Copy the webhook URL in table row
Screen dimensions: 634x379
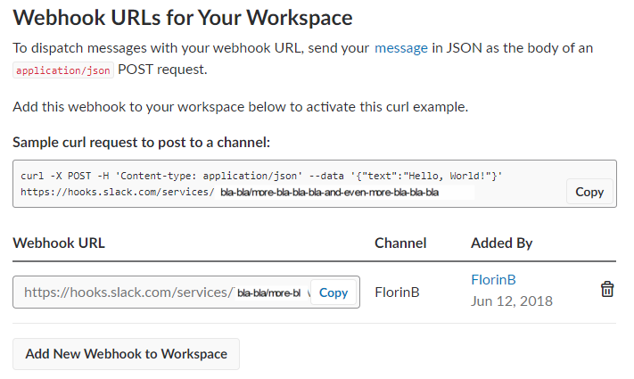(x=333, y=292)
